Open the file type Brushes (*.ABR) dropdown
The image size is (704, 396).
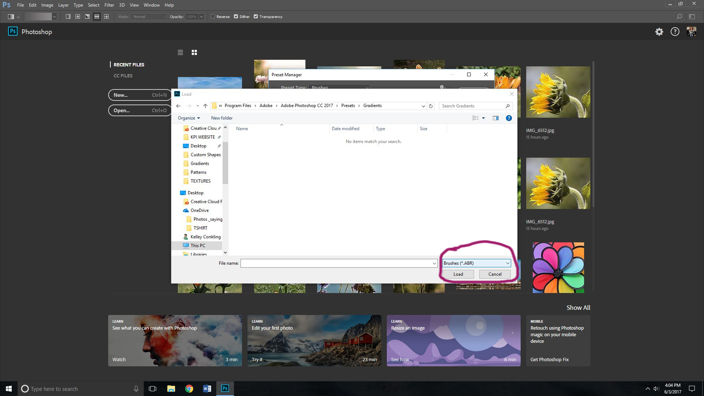(x=476, y=263)
